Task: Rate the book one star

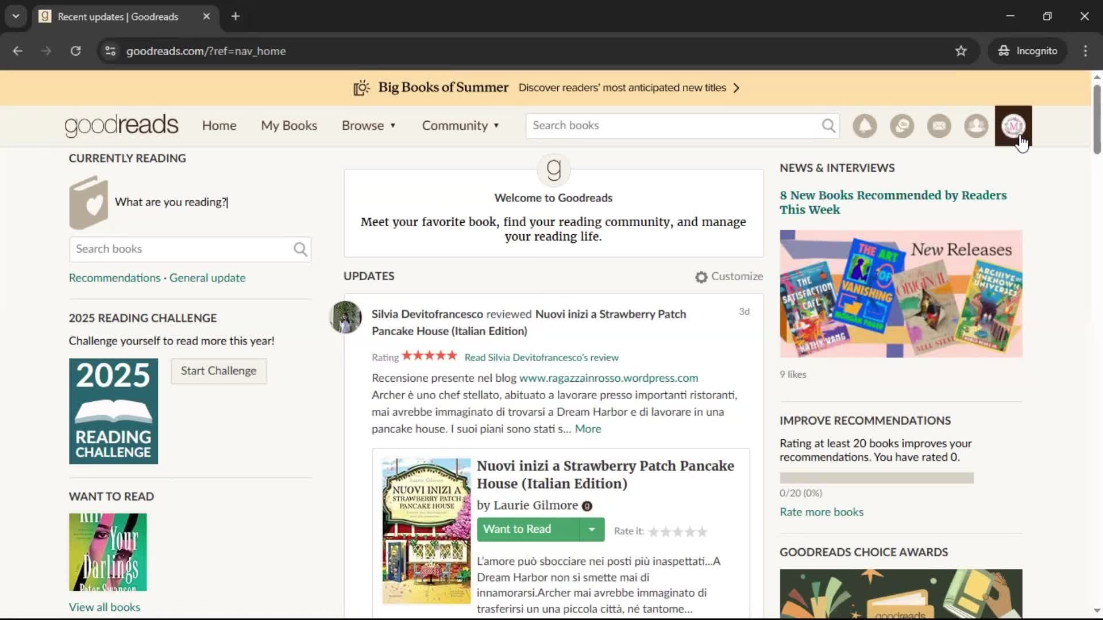Action: click(x=654, y=532)
